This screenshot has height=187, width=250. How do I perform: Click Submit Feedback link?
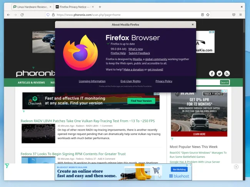tap(139, 53)
